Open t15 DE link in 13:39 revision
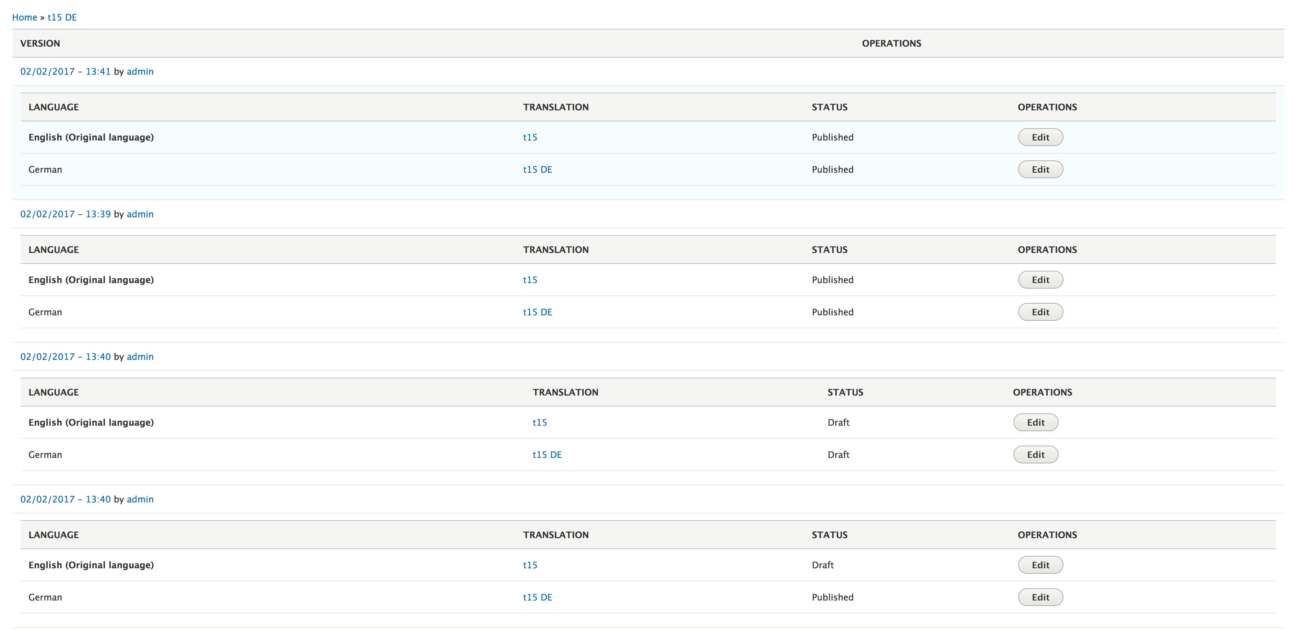The image size is (1294, 630). coord(537,312)
